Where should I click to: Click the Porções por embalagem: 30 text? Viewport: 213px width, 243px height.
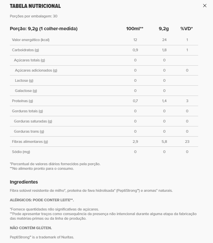coord(34,16)
